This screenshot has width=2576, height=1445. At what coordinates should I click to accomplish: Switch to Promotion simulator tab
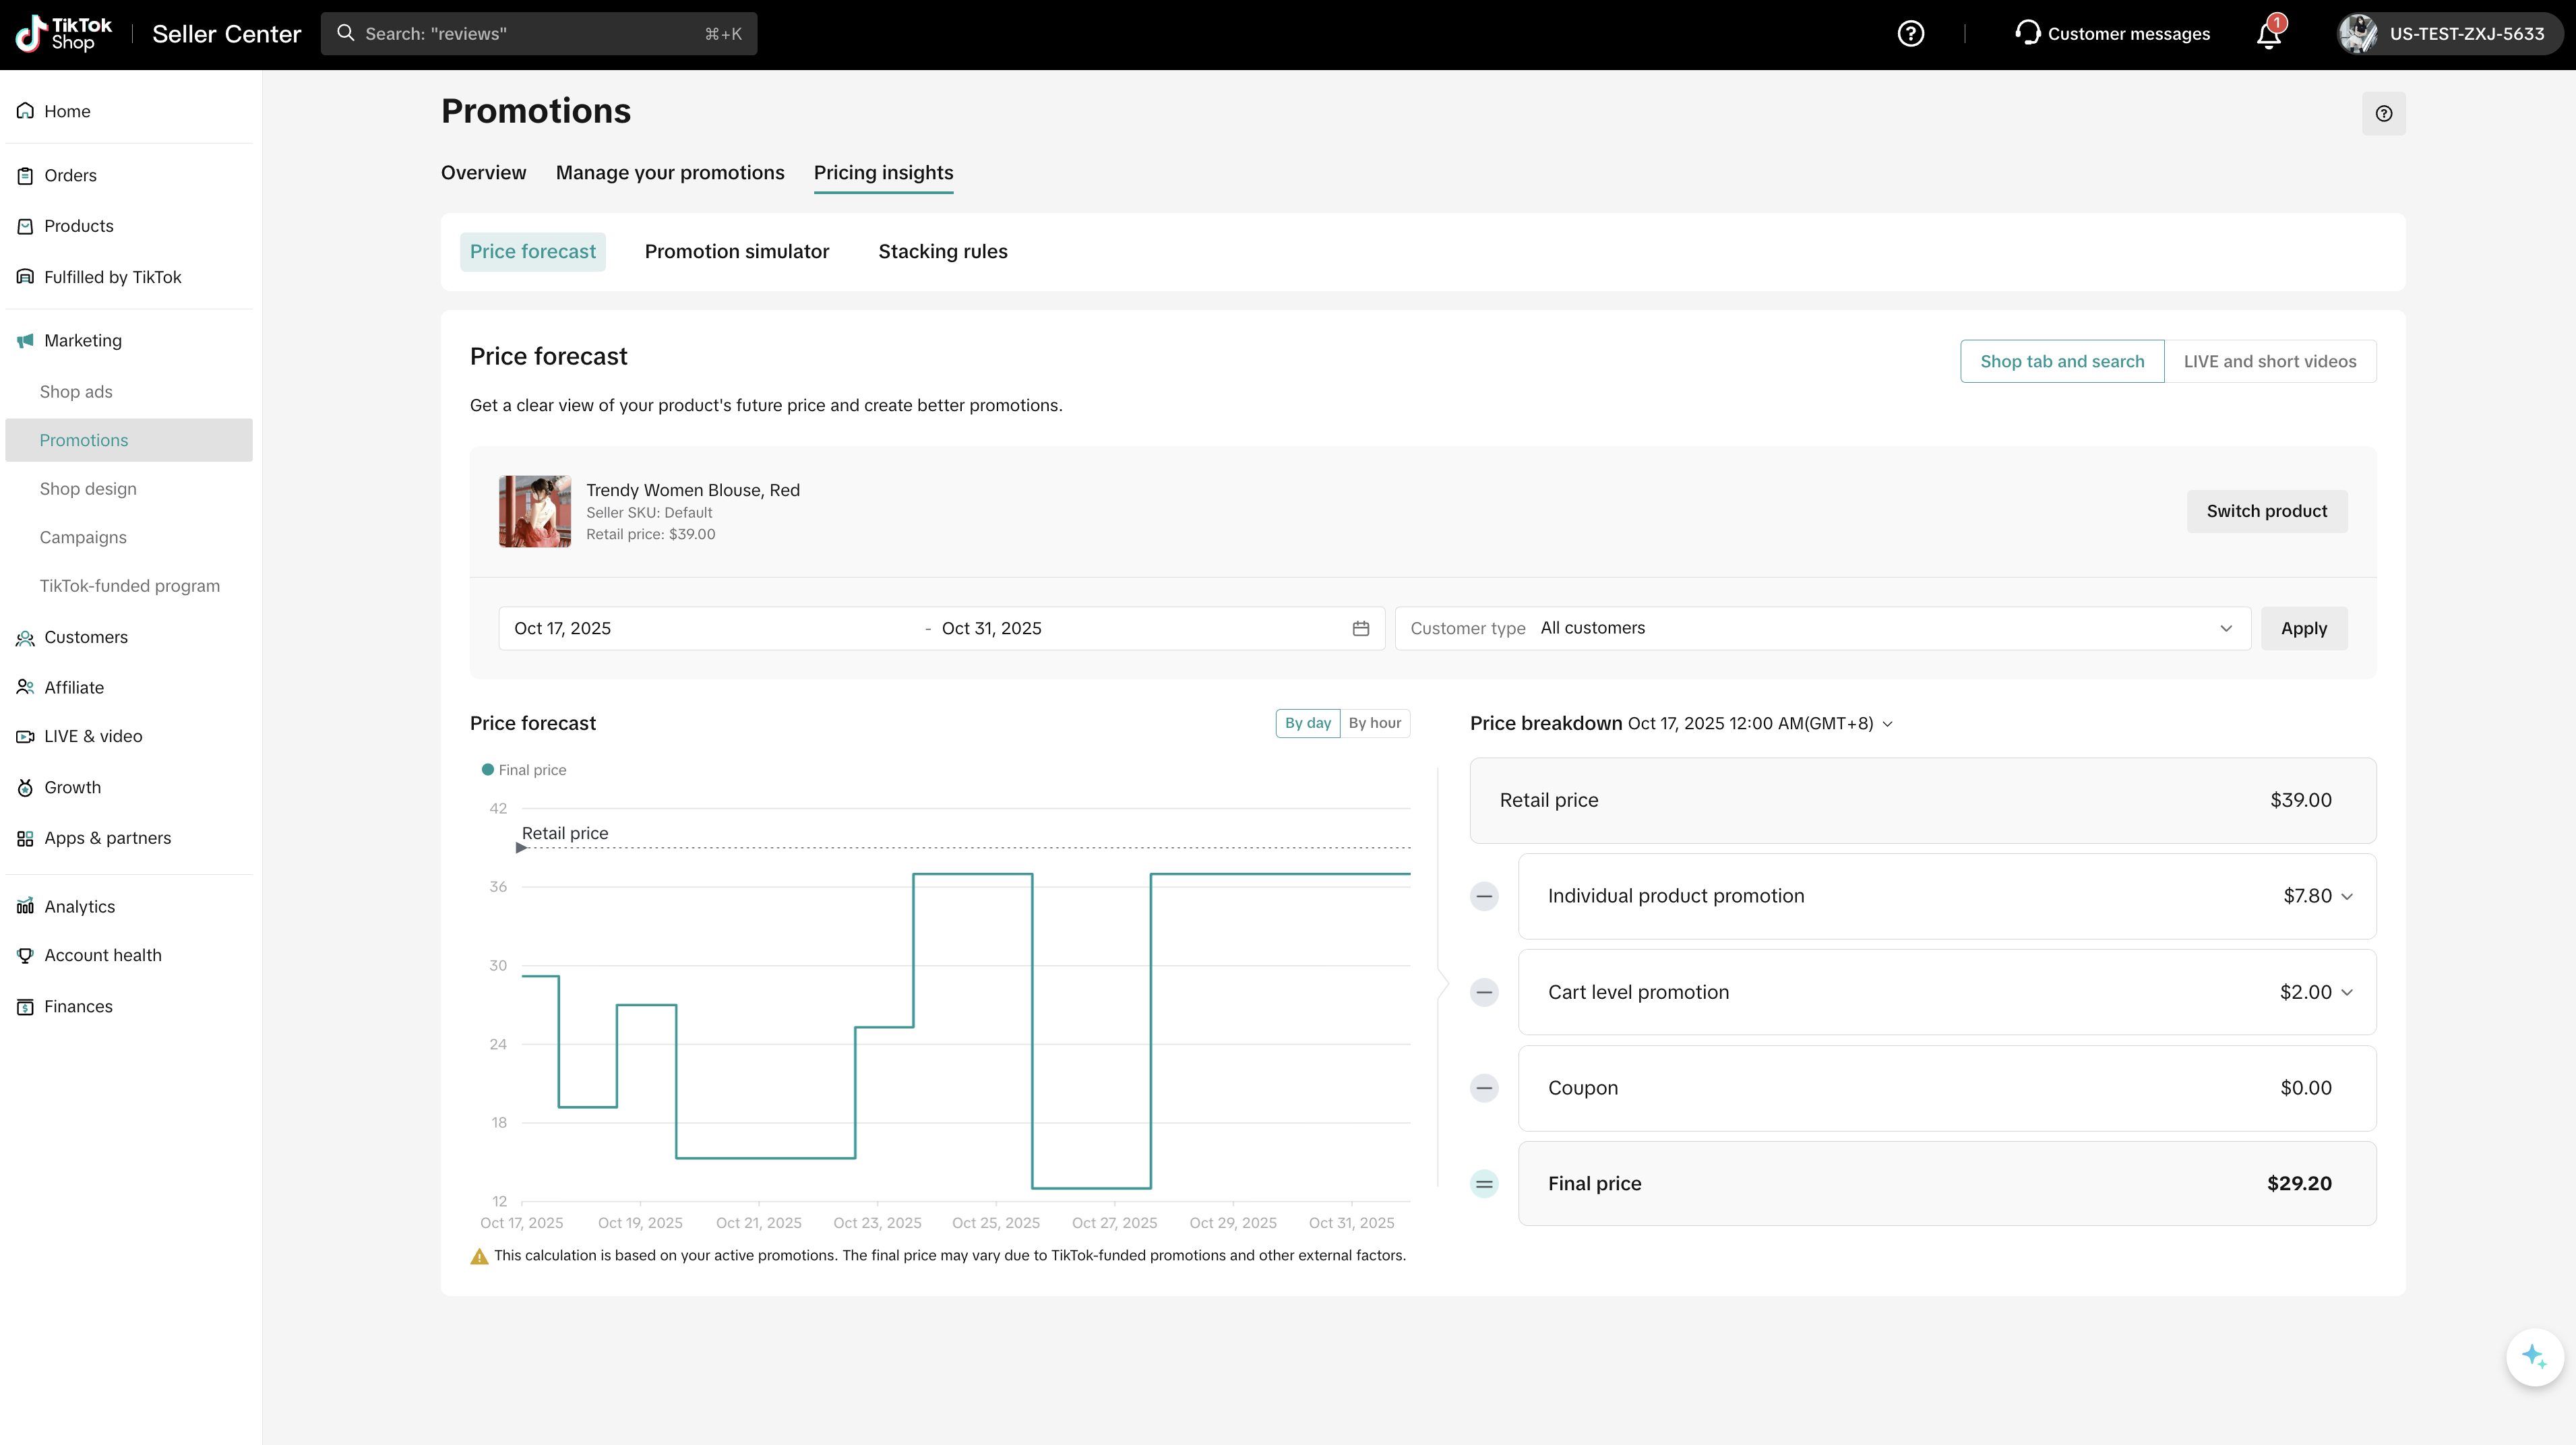(736, 252)
